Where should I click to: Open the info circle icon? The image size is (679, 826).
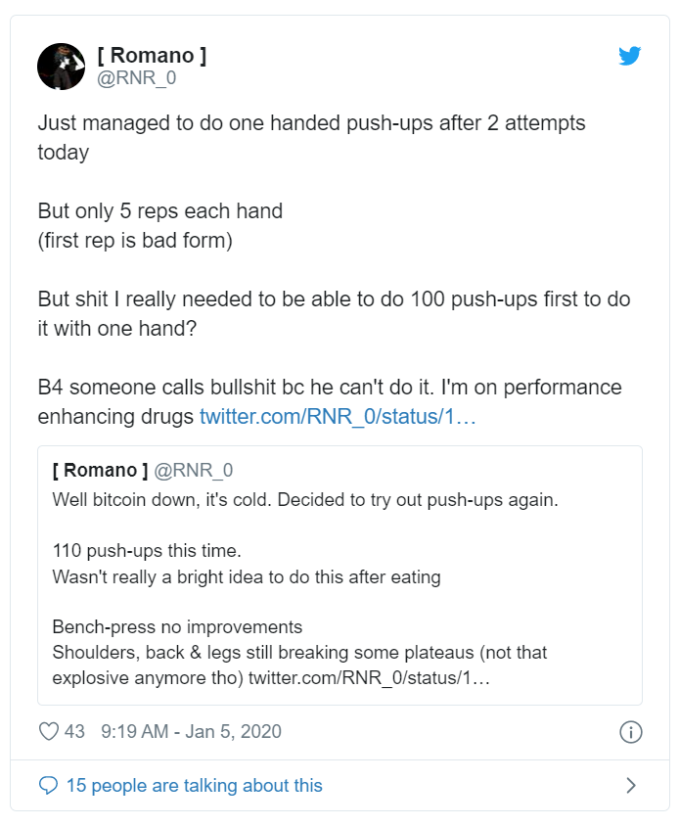631,732
